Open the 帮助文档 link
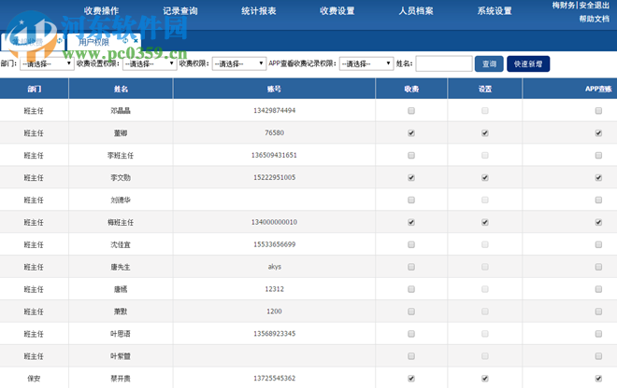617x388 pixels. pos(595,19)
